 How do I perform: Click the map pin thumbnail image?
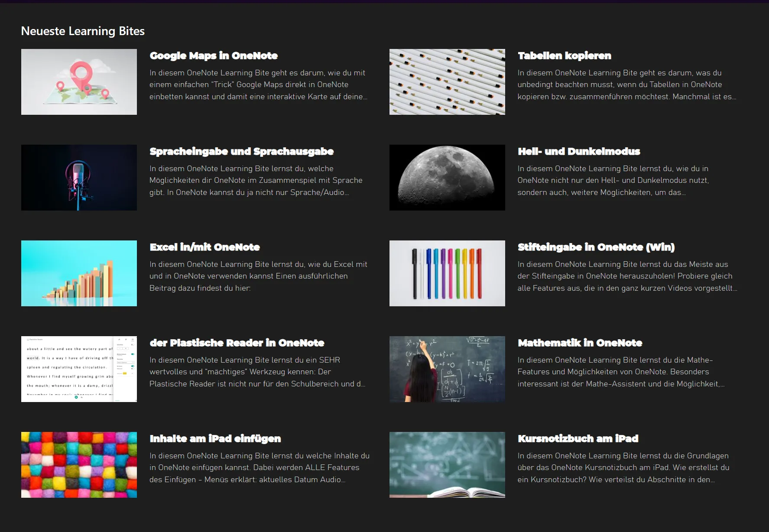[79, 82]
